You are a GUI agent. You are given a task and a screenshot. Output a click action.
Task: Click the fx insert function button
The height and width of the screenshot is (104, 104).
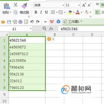(x=51, y=29)
